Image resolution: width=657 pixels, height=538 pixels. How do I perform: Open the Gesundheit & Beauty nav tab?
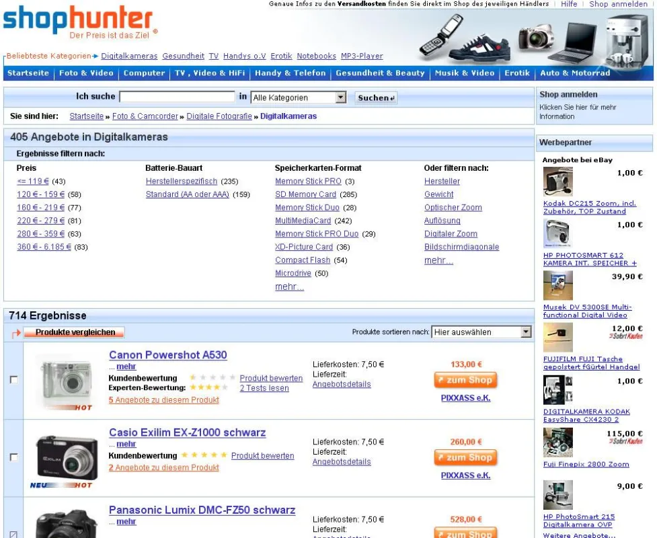coord(380,73)
